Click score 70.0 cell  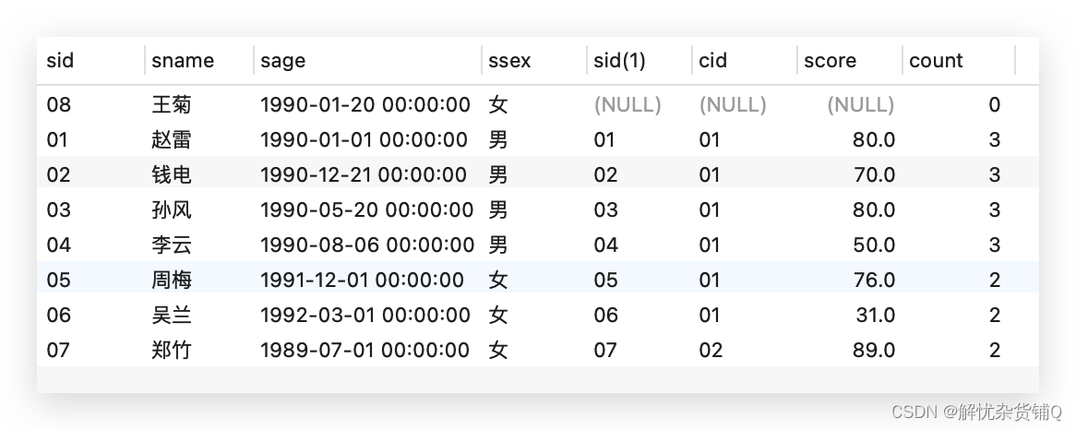[874, 175]
